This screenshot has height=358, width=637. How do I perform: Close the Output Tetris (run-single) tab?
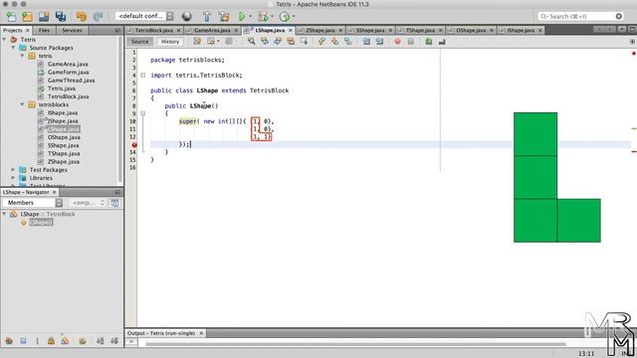tap(201, 333)
